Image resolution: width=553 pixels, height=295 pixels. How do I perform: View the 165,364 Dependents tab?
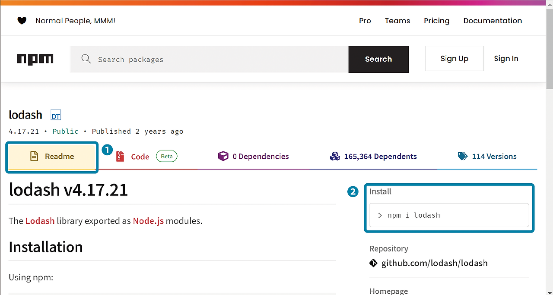373,156
